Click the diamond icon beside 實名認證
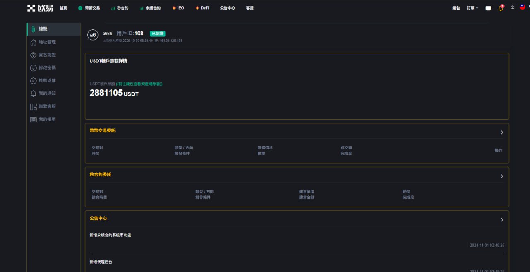Viewport: 530px width, 272px height. [34, 55]
